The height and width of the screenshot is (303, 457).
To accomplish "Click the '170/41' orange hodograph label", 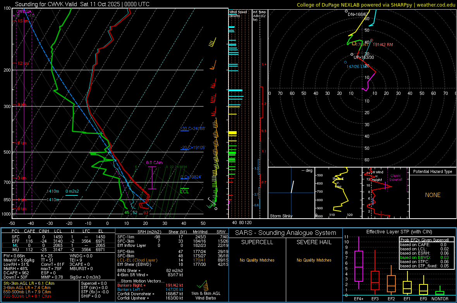I will click(362, 45).
